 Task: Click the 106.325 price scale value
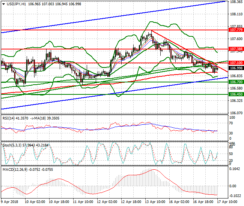(x=236, y=101)
